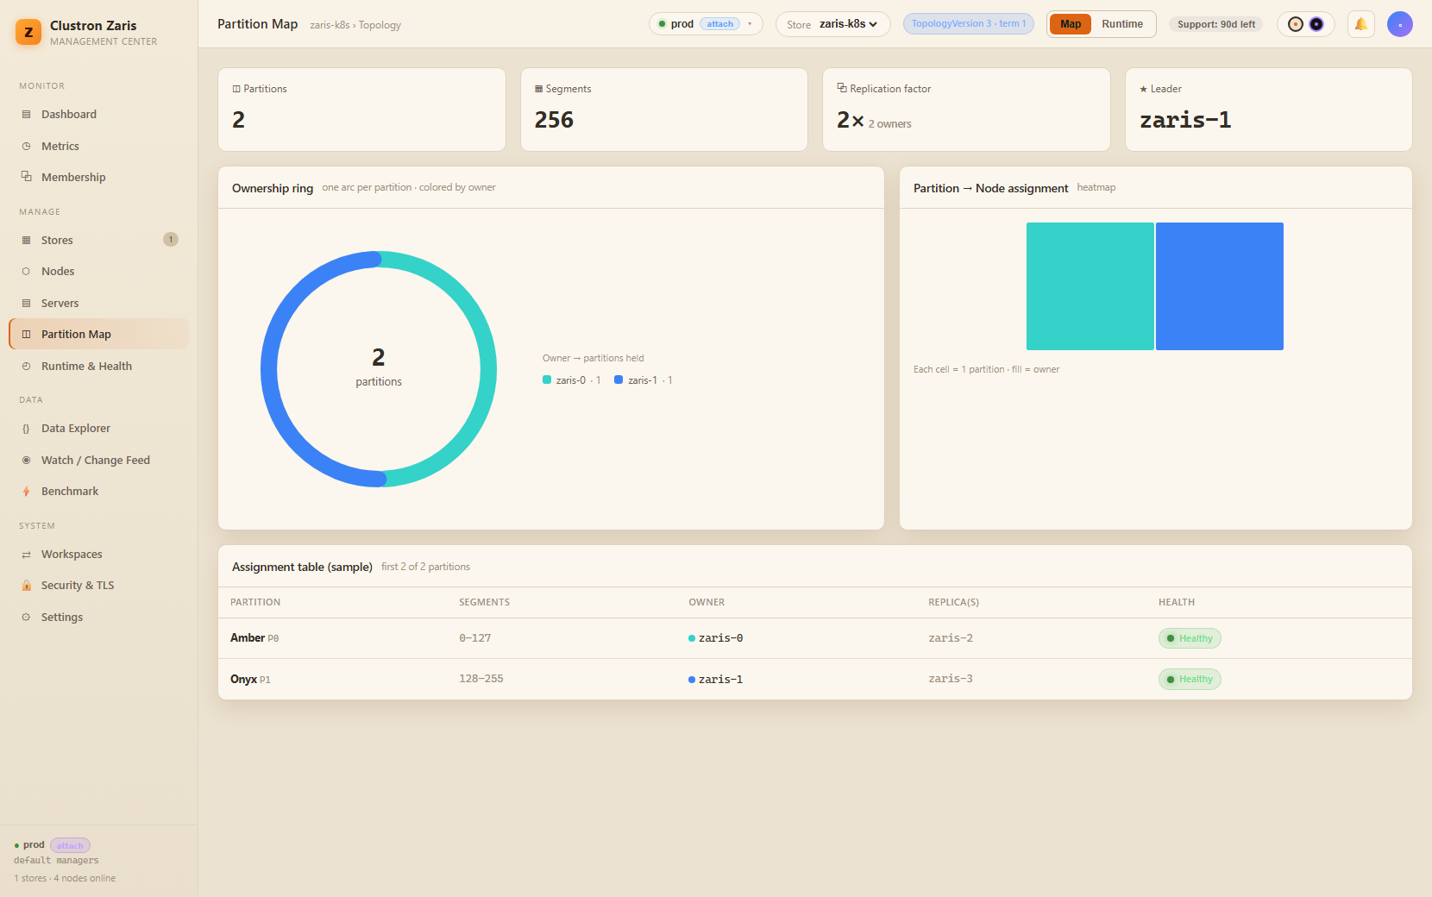Viewport: 1432px width, 897px height.
Task: Click the PARTITION column header
Action: click(x=255, y=603)
